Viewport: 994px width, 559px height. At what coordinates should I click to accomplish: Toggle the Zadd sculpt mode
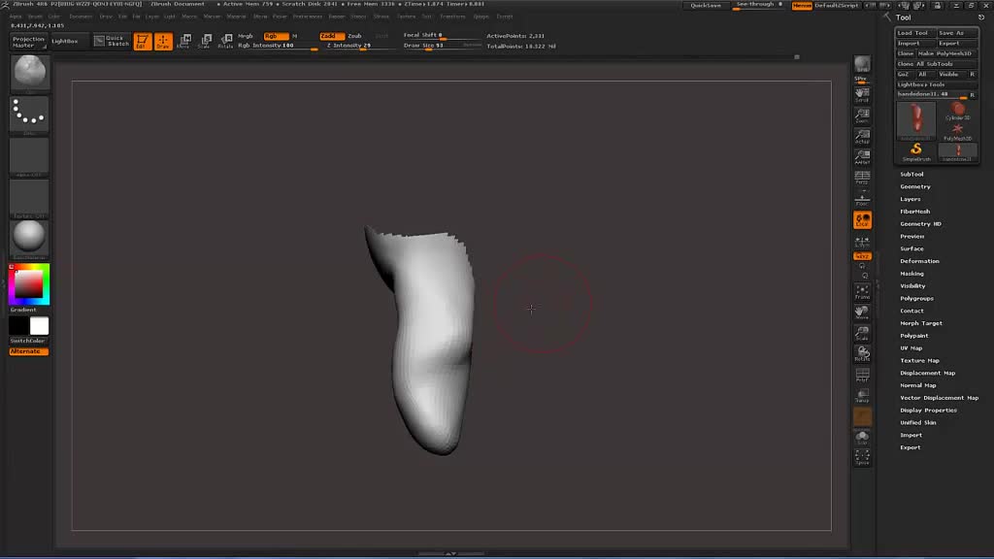(331, 36)
